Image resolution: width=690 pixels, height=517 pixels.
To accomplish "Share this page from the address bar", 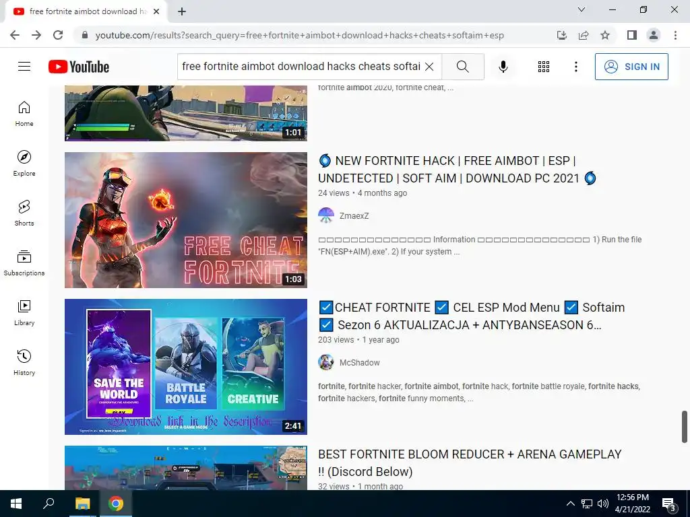I will click(x=584, y=35).
